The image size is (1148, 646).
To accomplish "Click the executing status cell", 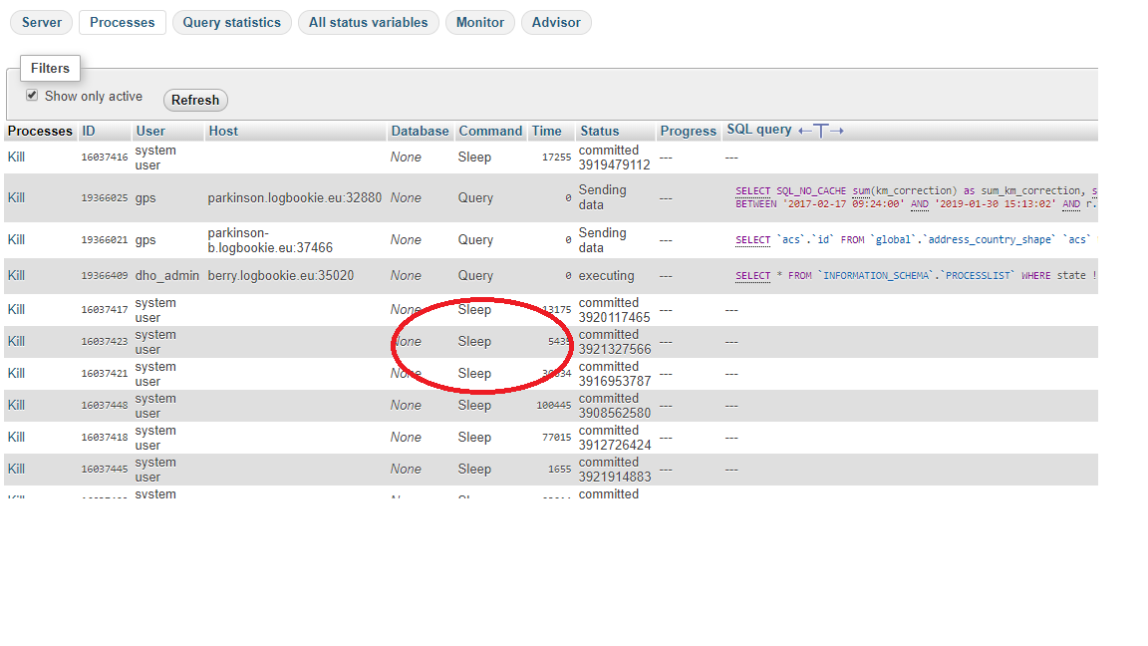I will pyautogui.click(x=606, y=275).
